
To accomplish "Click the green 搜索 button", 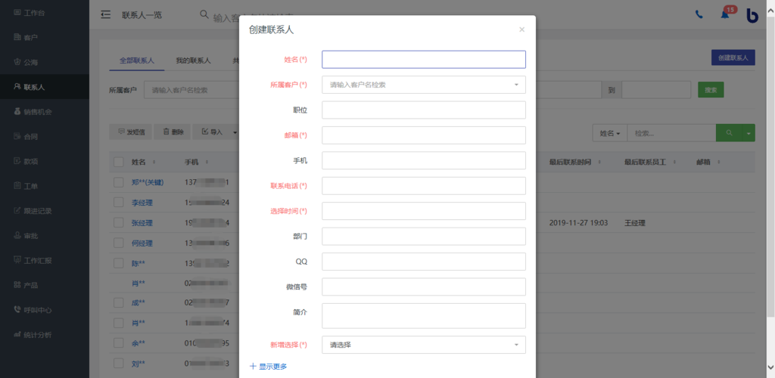I will click(711, 90).
